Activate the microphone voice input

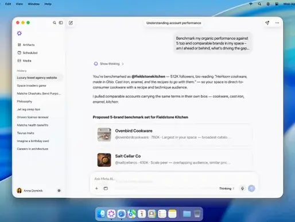pyautogui.click(x=242, y=189)
